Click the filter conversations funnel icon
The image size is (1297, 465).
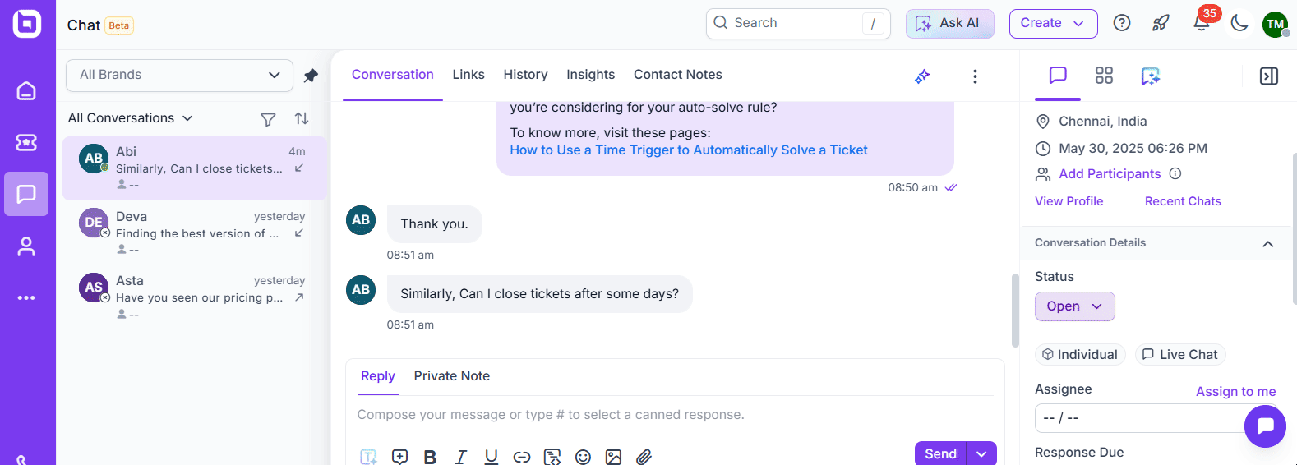pos(268,119)
